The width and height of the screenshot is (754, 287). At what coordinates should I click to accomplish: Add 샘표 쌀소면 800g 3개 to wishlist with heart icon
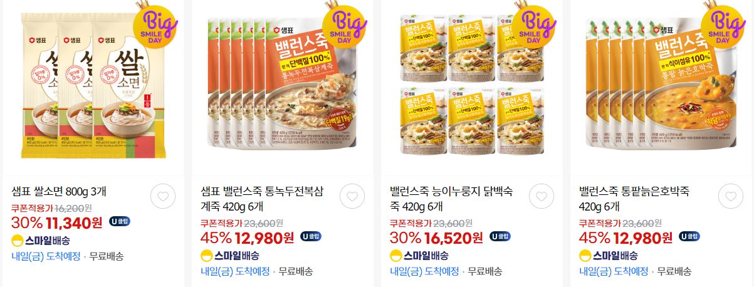(162, 196)
